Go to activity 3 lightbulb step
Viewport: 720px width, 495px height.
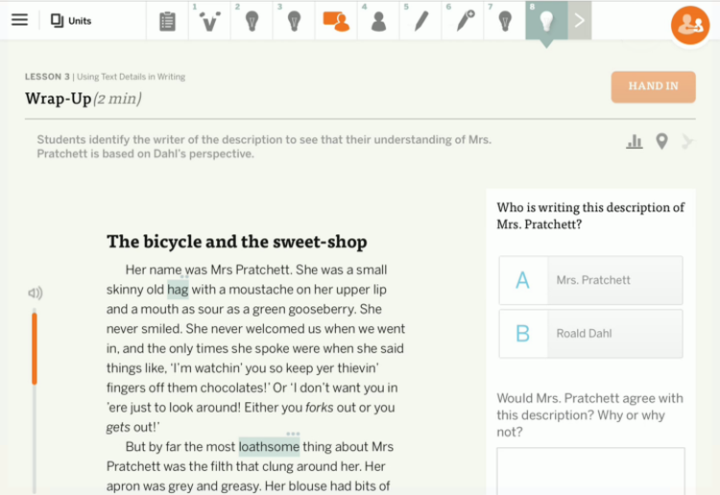point(294,21)
